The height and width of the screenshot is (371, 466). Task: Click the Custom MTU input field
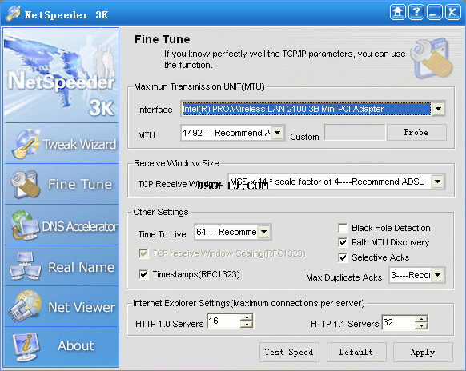click(x=355, y=133)
